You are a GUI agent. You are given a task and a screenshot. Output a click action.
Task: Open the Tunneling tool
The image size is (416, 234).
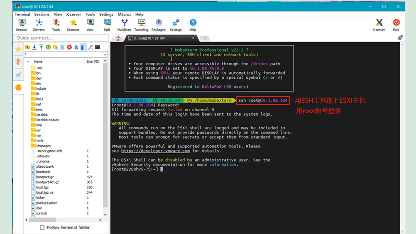click(141, 25)
